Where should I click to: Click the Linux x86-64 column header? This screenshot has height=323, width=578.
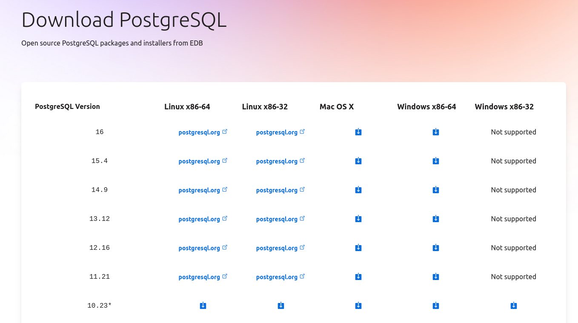187,107
